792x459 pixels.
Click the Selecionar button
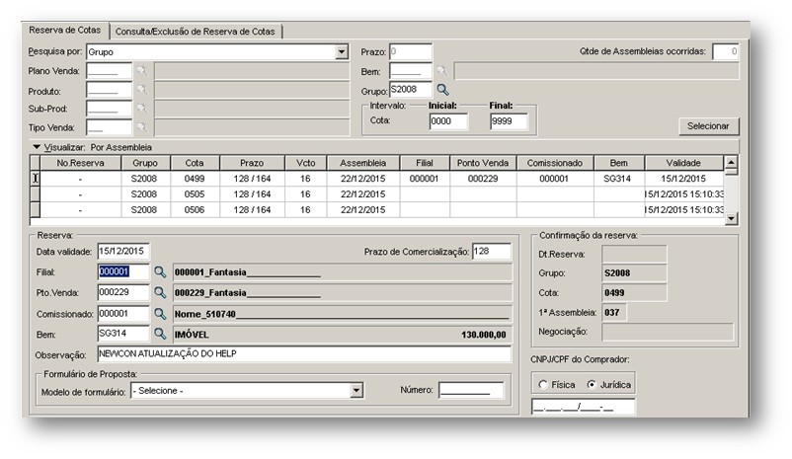[x=708, y=126]
